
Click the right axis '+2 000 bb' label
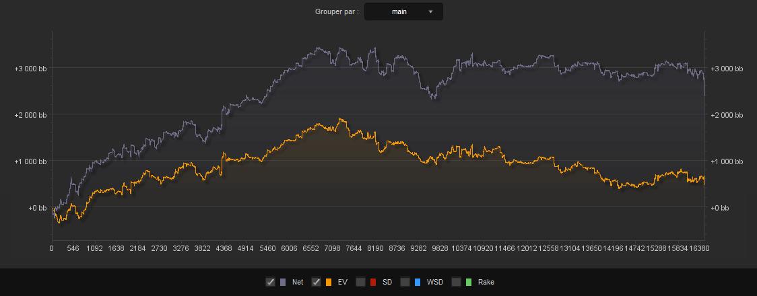(727, 115)
